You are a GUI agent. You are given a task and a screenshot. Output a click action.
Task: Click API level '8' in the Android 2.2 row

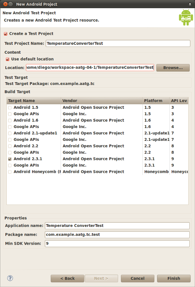pos(173,146)
